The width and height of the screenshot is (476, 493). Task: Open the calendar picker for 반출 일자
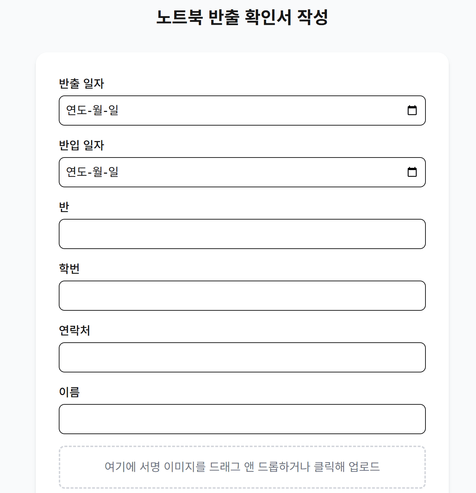(x=413, y=111)
